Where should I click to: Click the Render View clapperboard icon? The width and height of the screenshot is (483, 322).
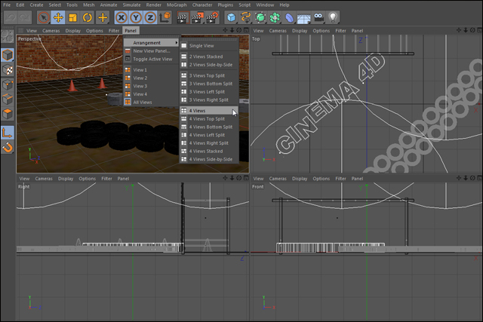[182, 17]
